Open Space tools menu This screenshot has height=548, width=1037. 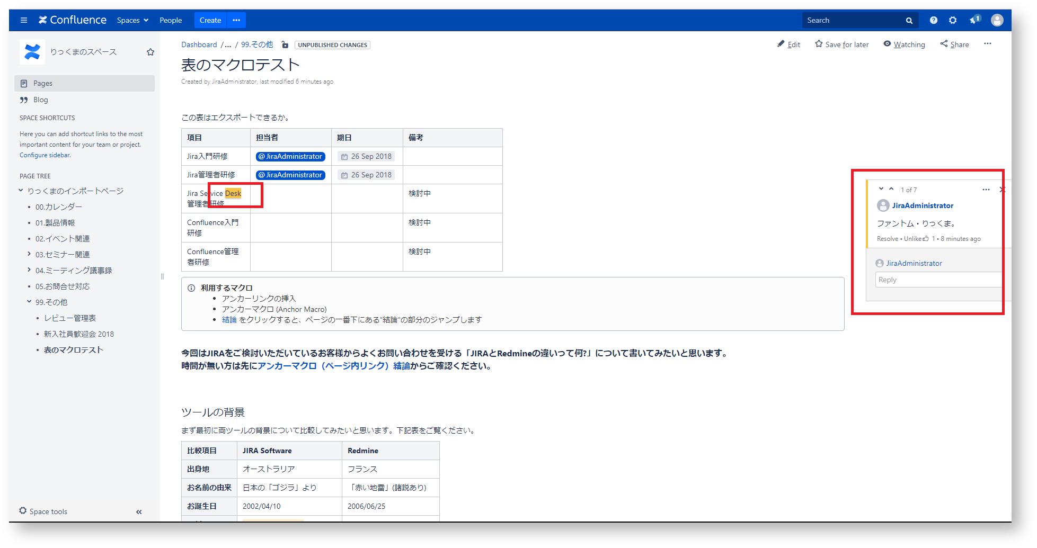click(x=43, y=511)
